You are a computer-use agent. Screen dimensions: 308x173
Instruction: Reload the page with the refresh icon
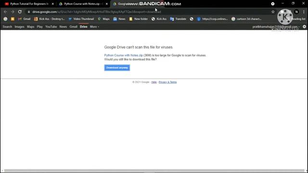point(20,12)
